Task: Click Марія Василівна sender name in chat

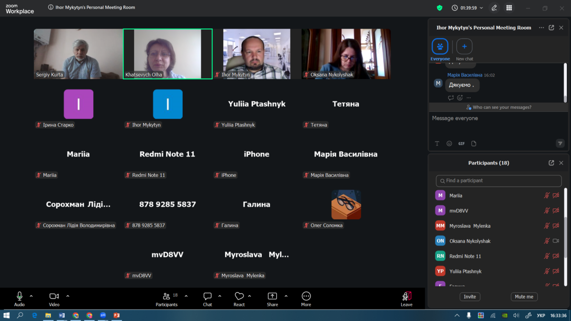Action: 465,75
